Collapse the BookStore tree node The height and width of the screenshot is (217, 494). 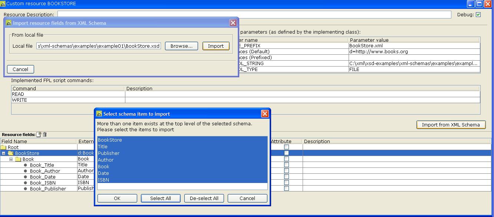(3, 153)
